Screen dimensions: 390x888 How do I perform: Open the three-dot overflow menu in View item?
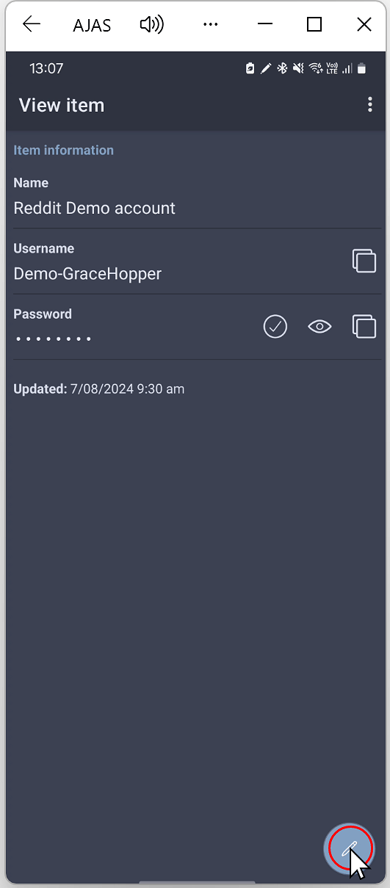(x=369, y=105)
